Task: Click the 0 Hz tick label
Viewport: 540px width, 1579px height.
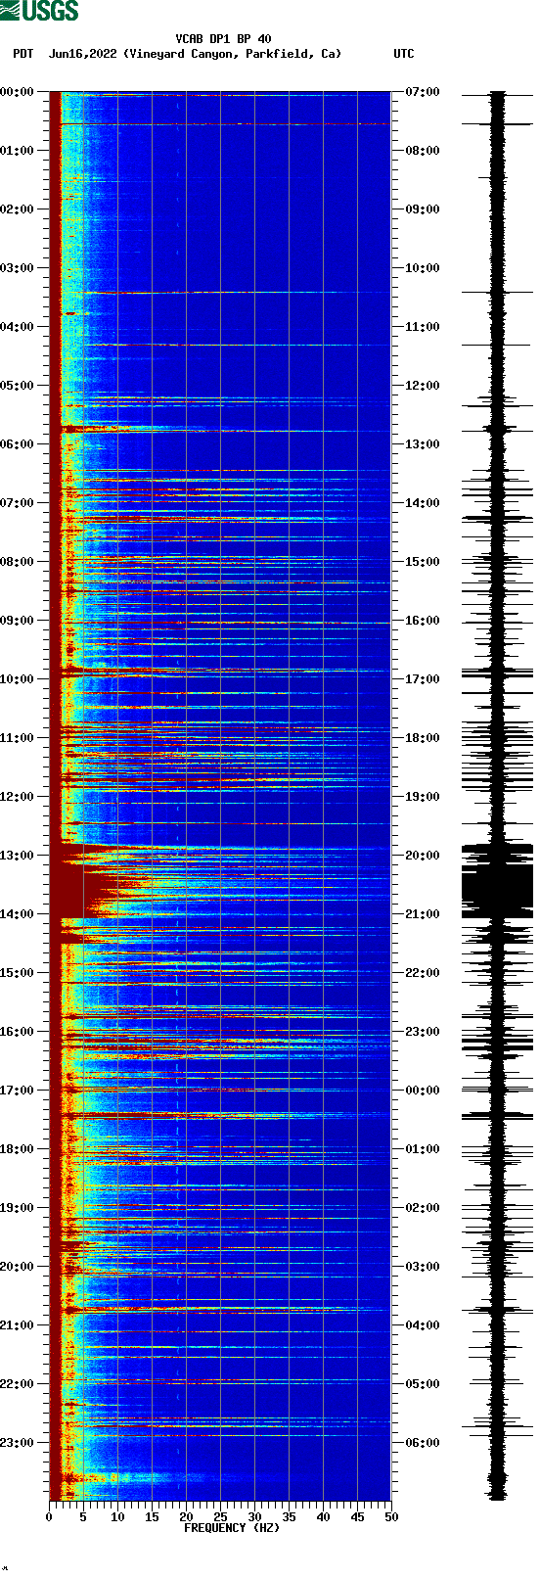Action: point(49,1517)
